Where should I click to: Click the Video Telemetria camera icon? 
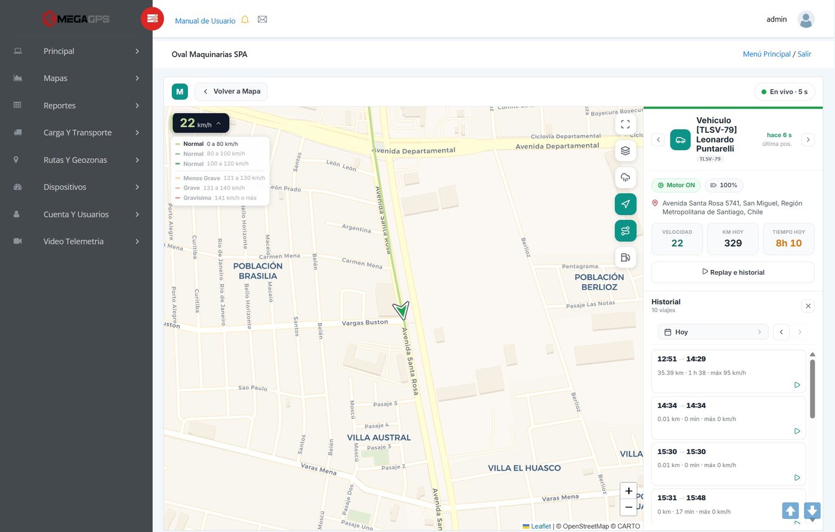18,241
